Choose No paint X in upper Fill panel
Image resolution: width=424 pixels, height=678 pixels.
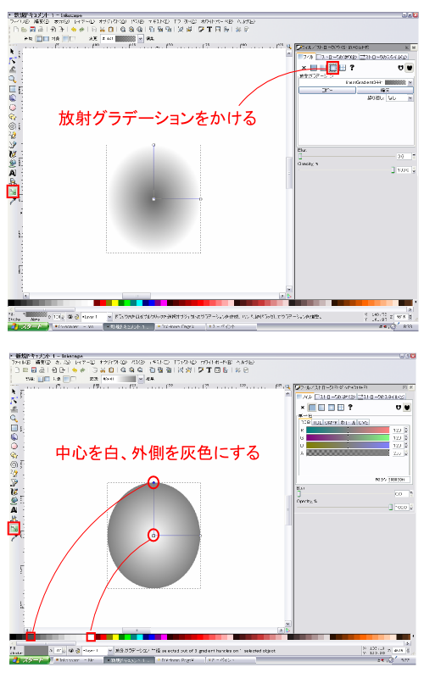[x=304, y=68]
